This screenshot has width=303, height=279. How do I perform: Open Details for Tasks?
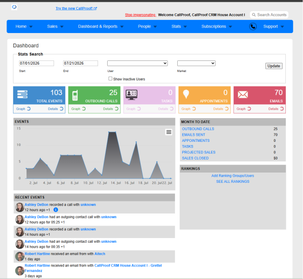[x=166, y=109]
